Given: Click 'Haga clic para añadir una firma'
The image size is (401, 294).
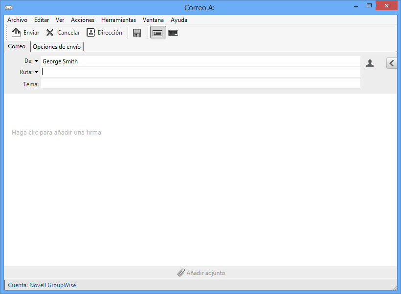Looking at the screenshot, I should pyautogui.click(x=56, y=132).
